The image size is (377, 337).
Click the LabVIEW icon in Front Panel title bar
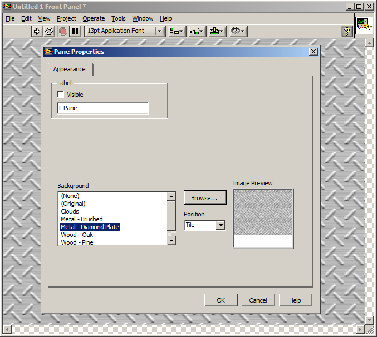(7, 7)
